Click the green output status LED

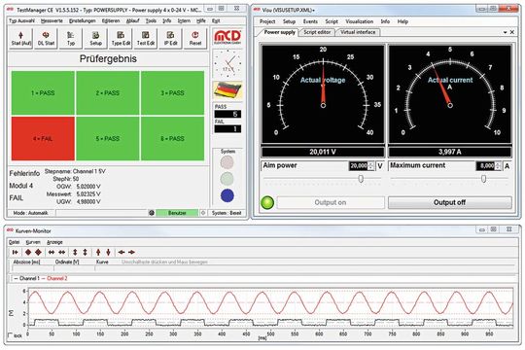tap(267, 202)
